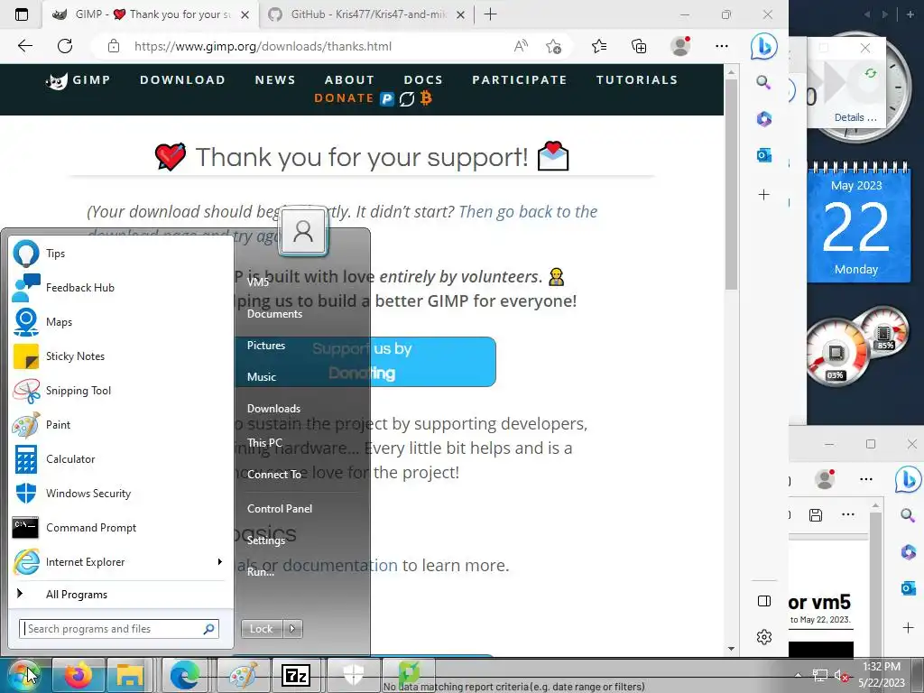Open Documents from the Start menu
This screenshot has width=924, height=693.
point(274,313)
